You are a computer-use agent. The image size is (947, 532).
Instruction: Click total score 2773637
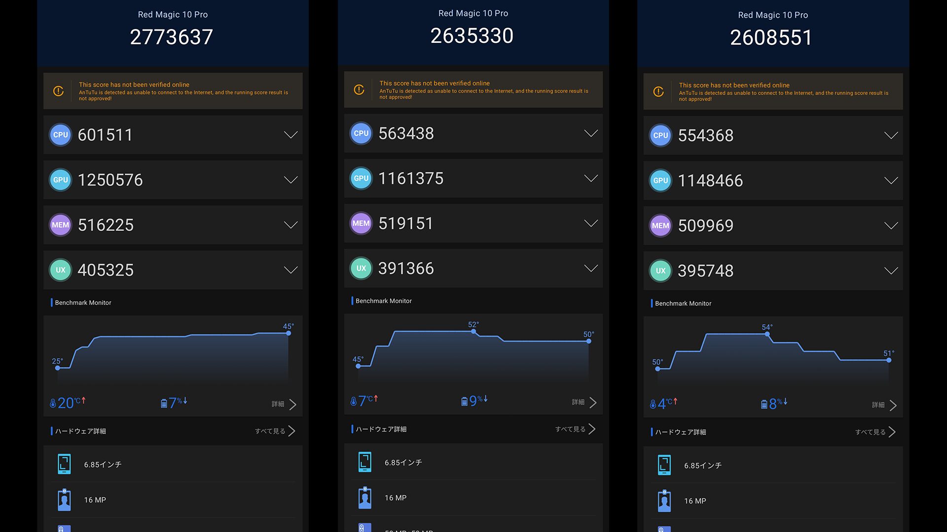pos(172,37)
